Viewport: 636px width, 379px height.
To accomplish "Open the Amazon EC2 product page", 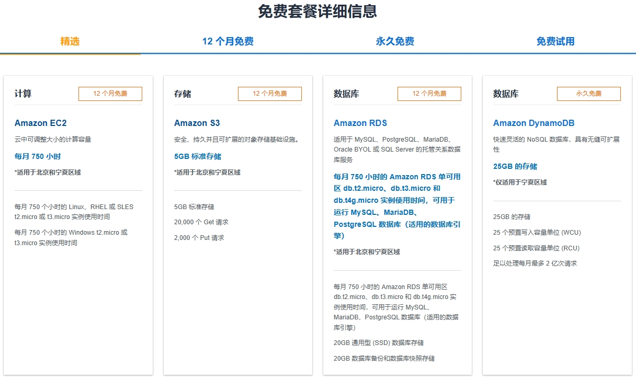I will (x=41, y=123).
